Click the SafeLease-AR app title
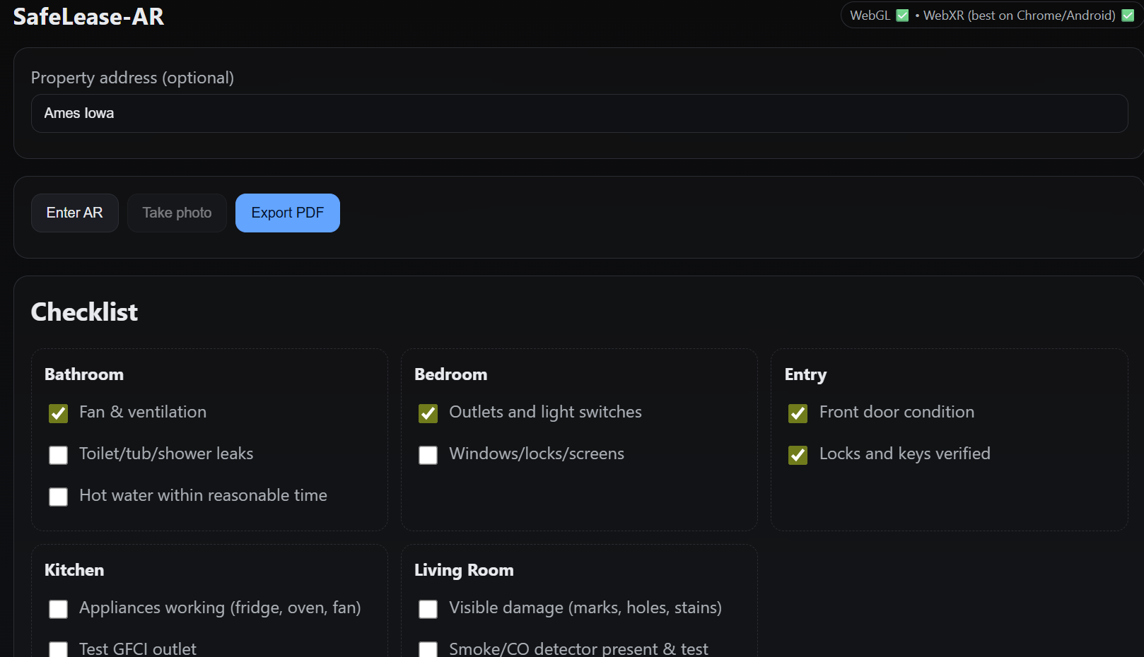 88,16
